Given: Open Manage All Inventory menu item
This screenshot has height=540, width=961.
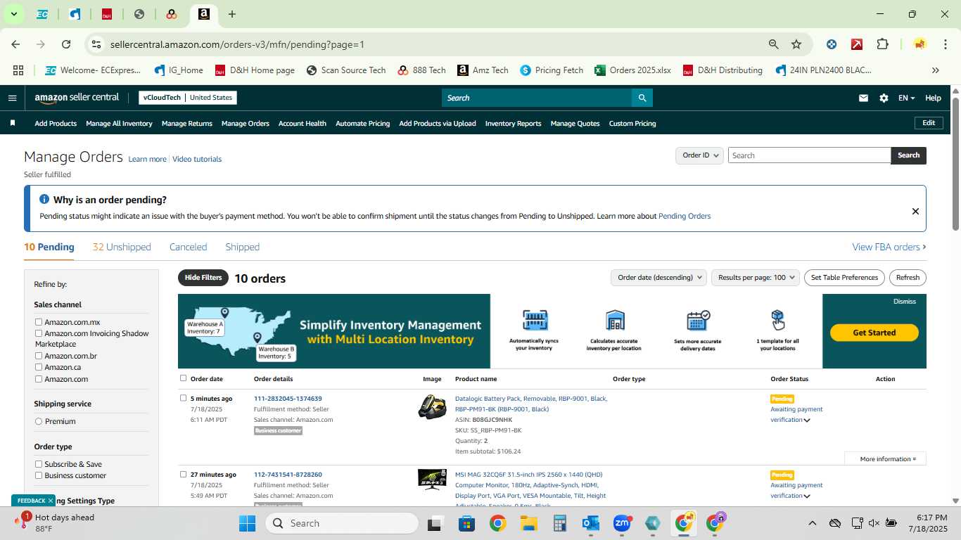Looking at the screenshot, I should tap(119, 124).
